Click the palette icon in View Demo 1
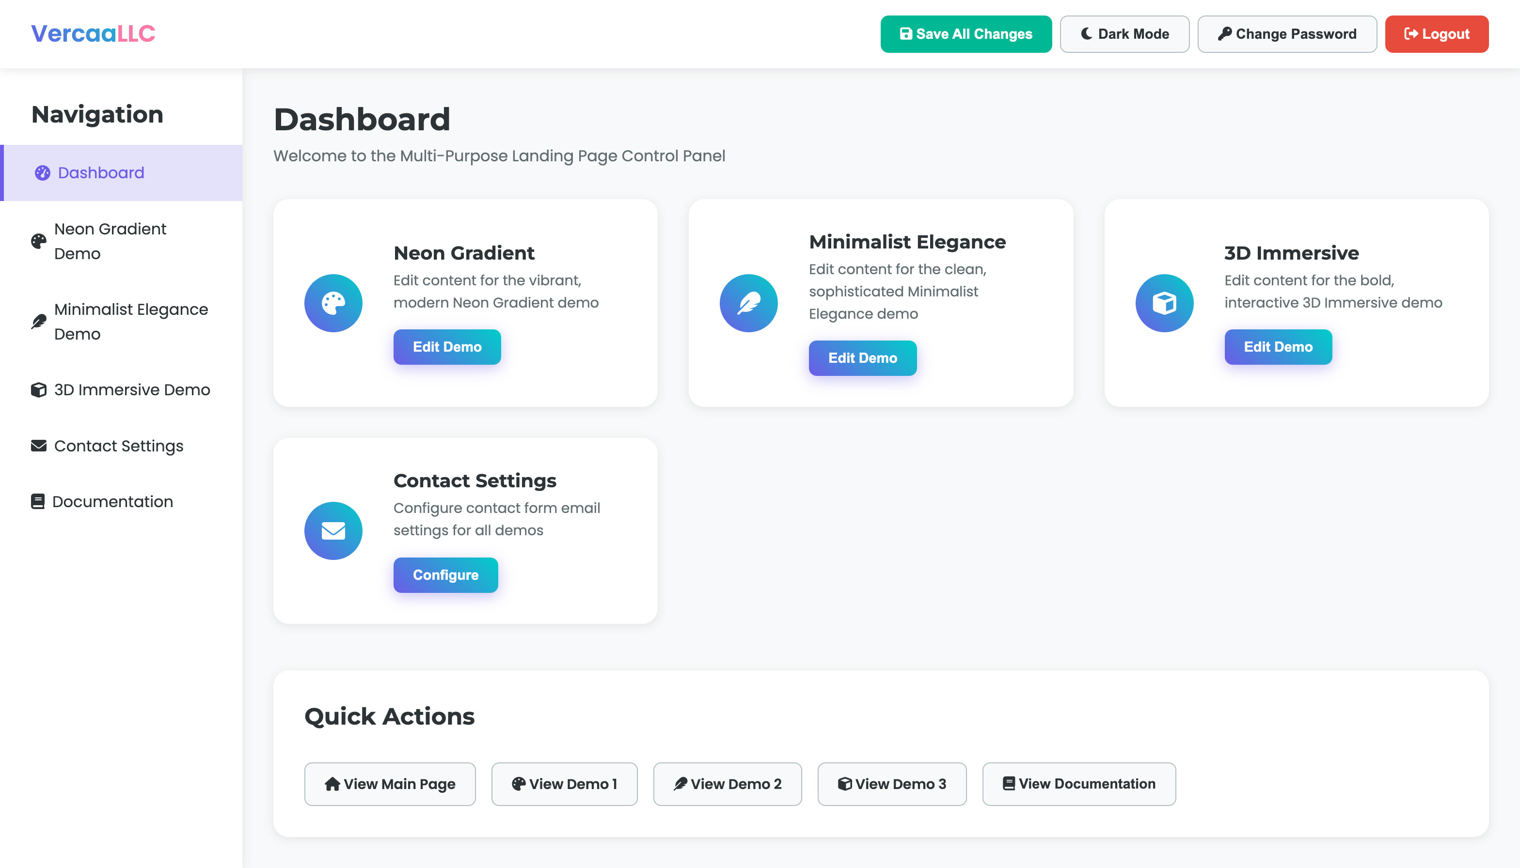Screen dimensions: 1520x868 pos(519,784)
